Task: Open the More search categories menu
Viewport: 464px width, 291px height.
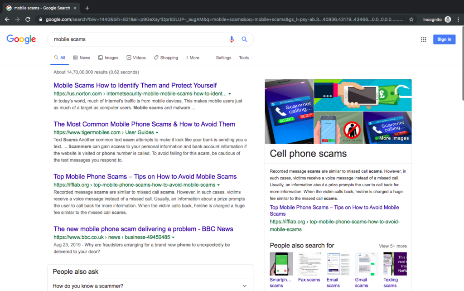Action: click(192, 58)
